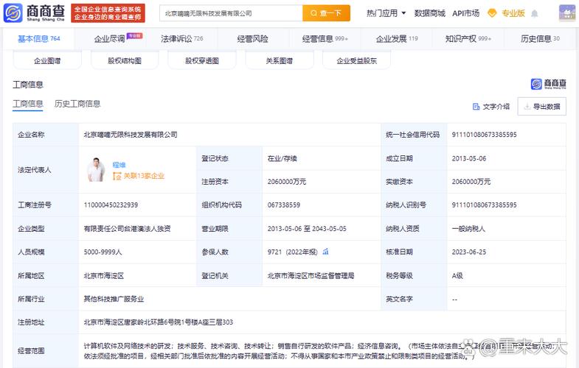
Task: Open API市场 in top navigation
Action: pos(465,13)
